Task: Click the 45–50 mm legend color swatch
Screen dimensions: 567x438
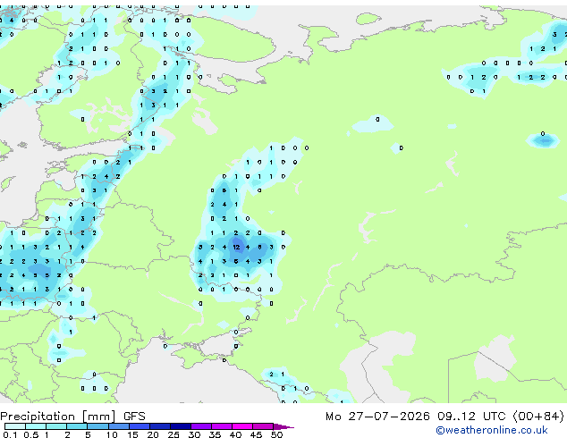Action: (263, 426)
